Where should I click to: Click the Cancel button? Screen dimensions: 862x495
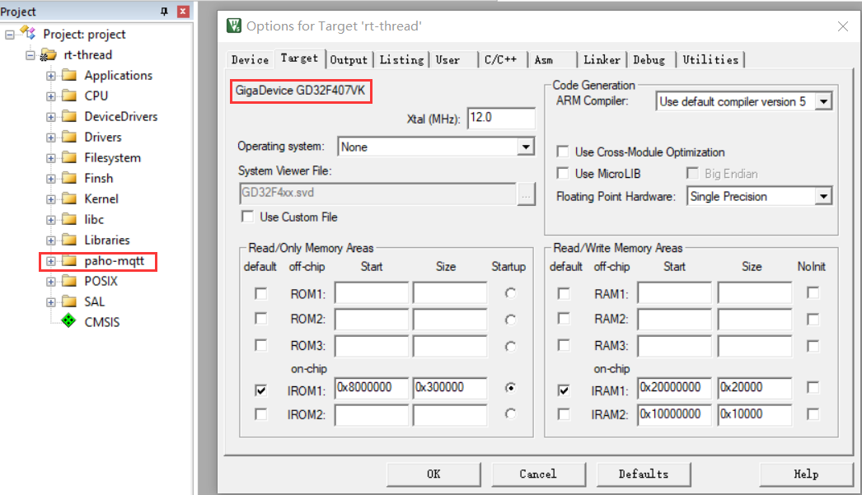pos(538,474)
